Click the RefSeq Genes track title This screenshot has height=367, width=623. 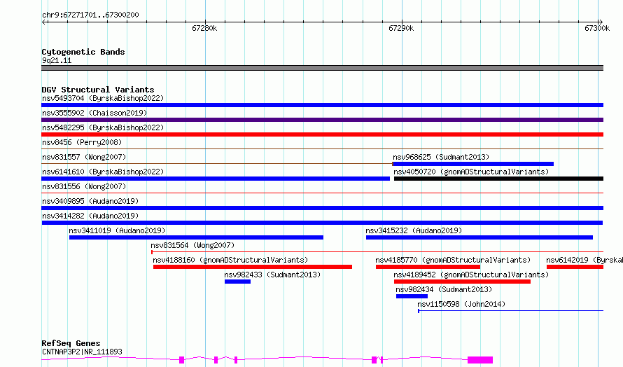pos(71,343)
